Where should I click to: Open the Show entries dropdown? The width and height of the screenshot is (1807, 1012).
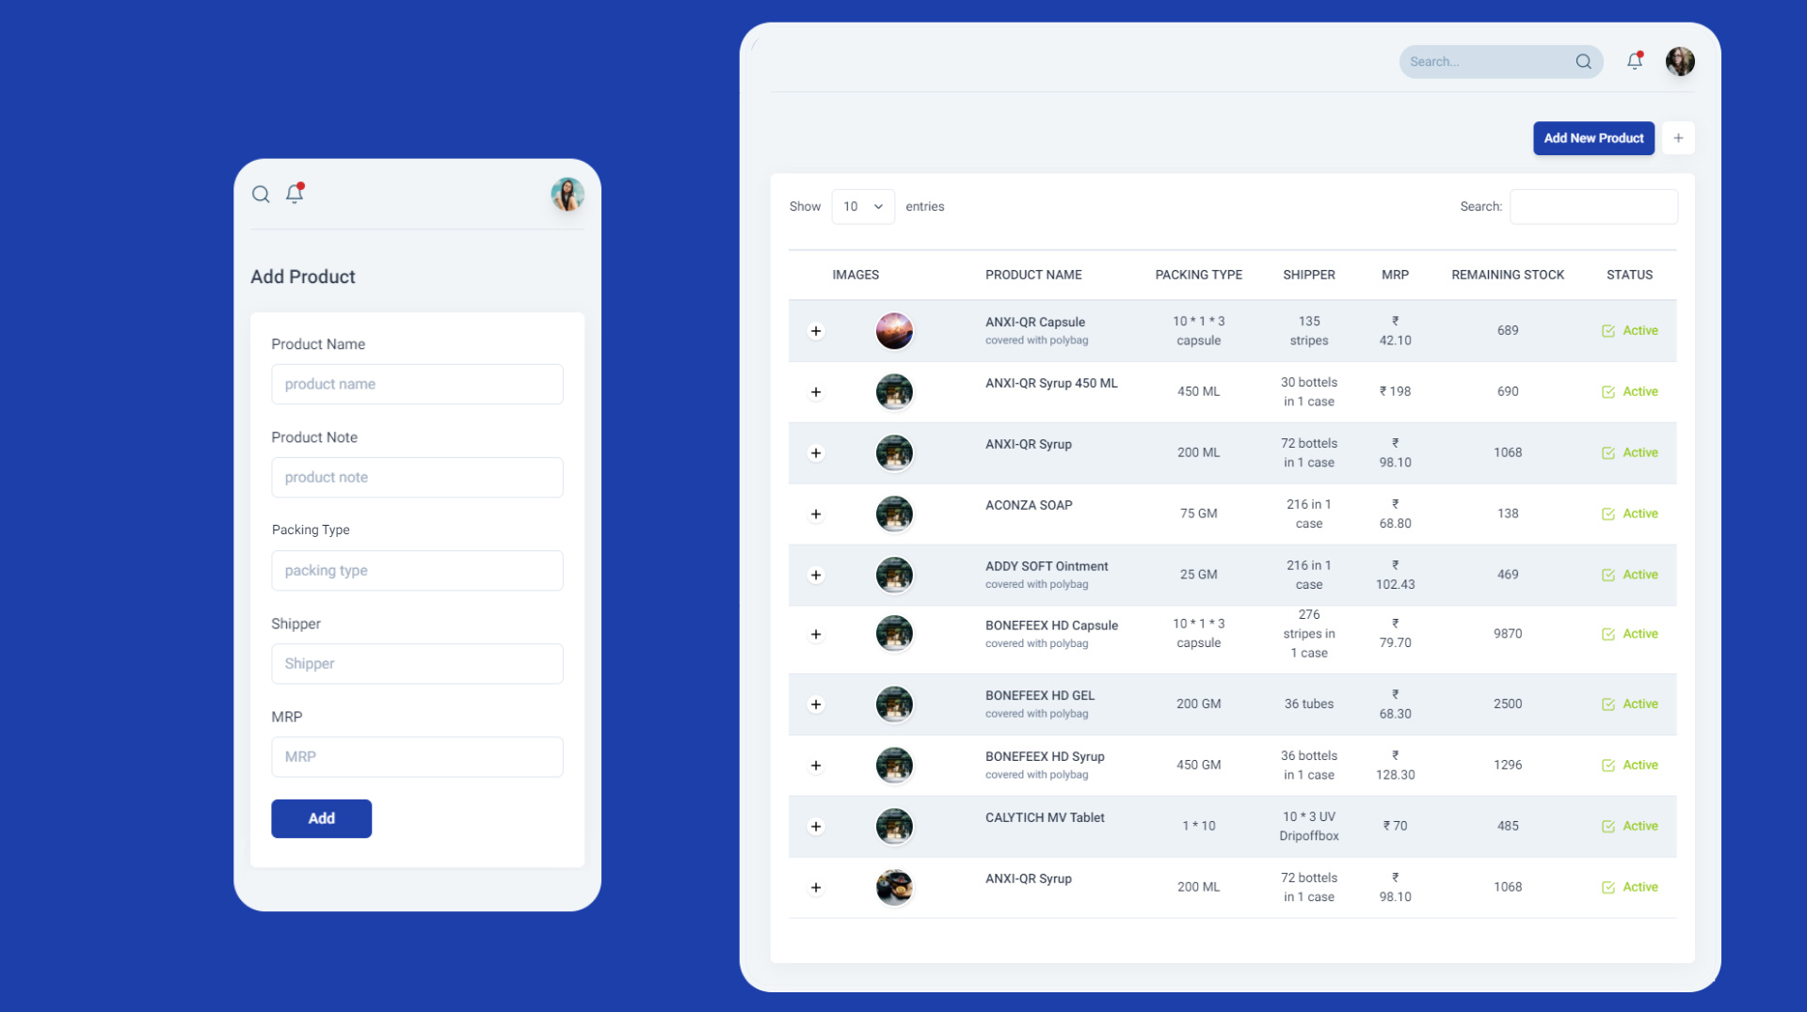click(x=862, y=206)
